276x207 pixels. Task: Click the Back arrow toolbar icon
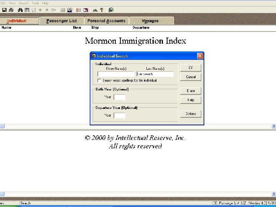(40, 10)
